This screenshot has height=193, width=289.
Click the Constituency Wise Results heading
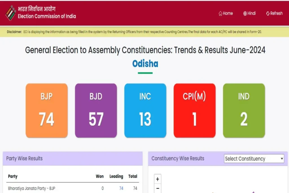(x=178, y=158)
